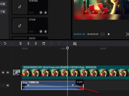Mute the audio track speaker
Screen dimensions: 129x96
pos(8,85)
